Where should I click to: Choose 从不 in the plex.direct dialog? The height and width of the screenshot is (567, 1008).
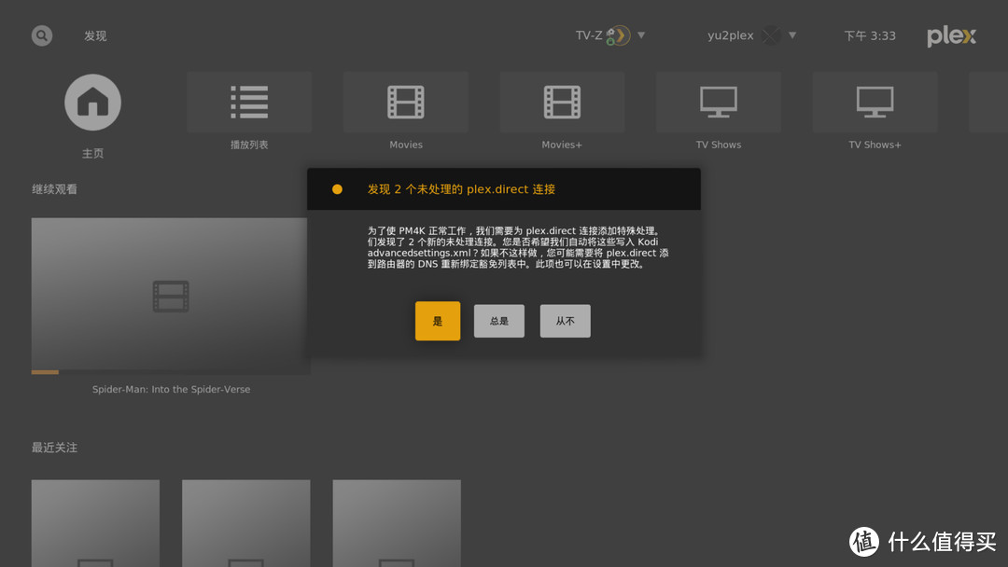[x=565, y=321]
